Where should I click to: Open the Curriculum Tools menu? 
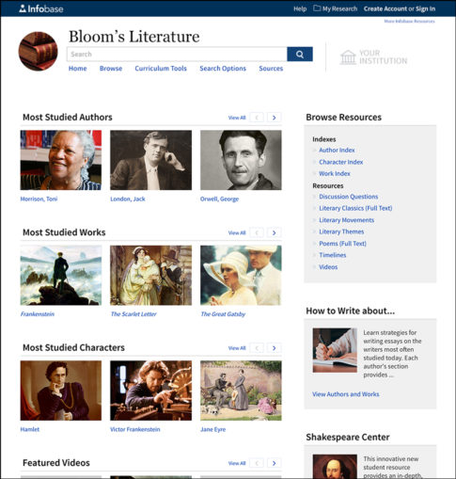pyautogui.click(x=161, y=69)
